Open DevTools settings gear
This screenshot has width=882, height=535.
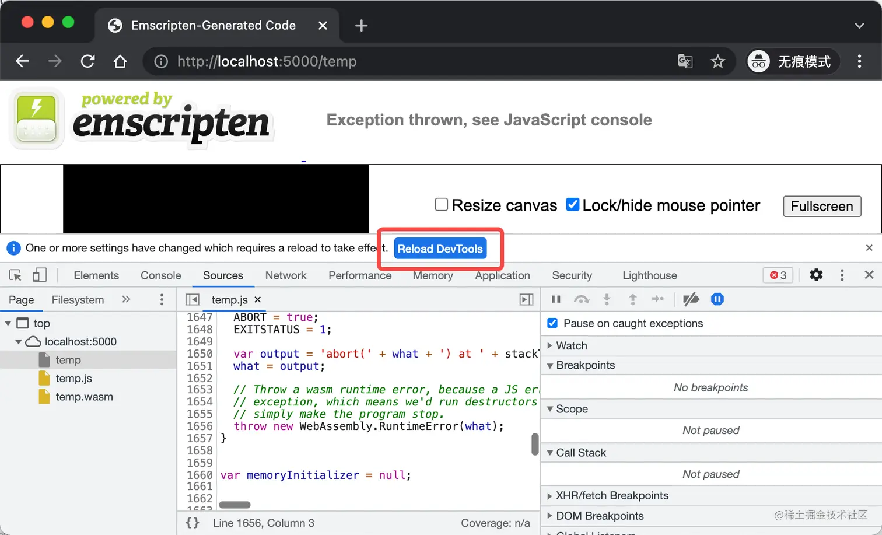pos(816,275)
